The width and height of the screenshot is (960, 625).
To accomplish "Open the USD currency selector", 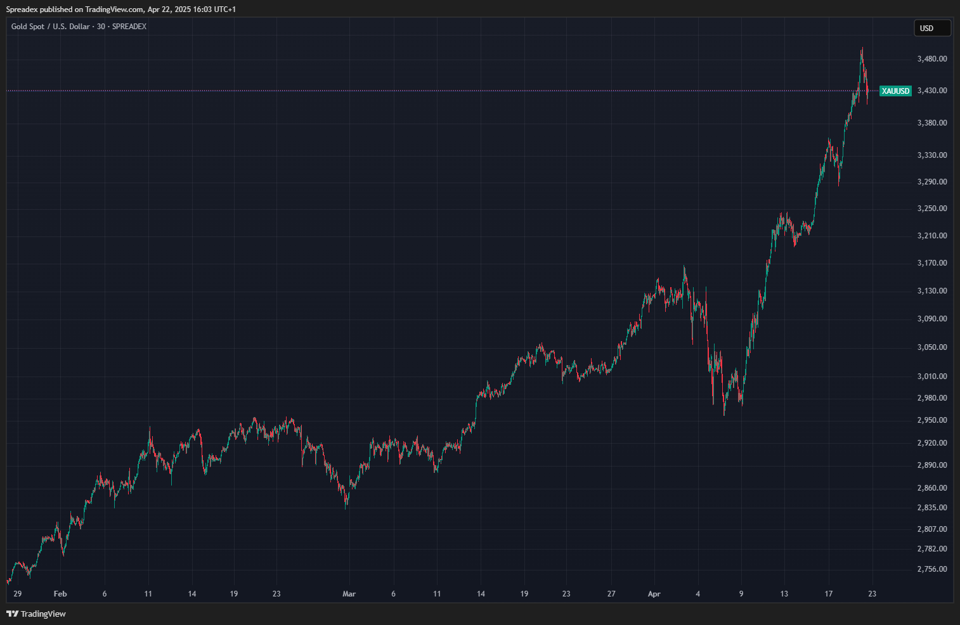I will [932, 28].
